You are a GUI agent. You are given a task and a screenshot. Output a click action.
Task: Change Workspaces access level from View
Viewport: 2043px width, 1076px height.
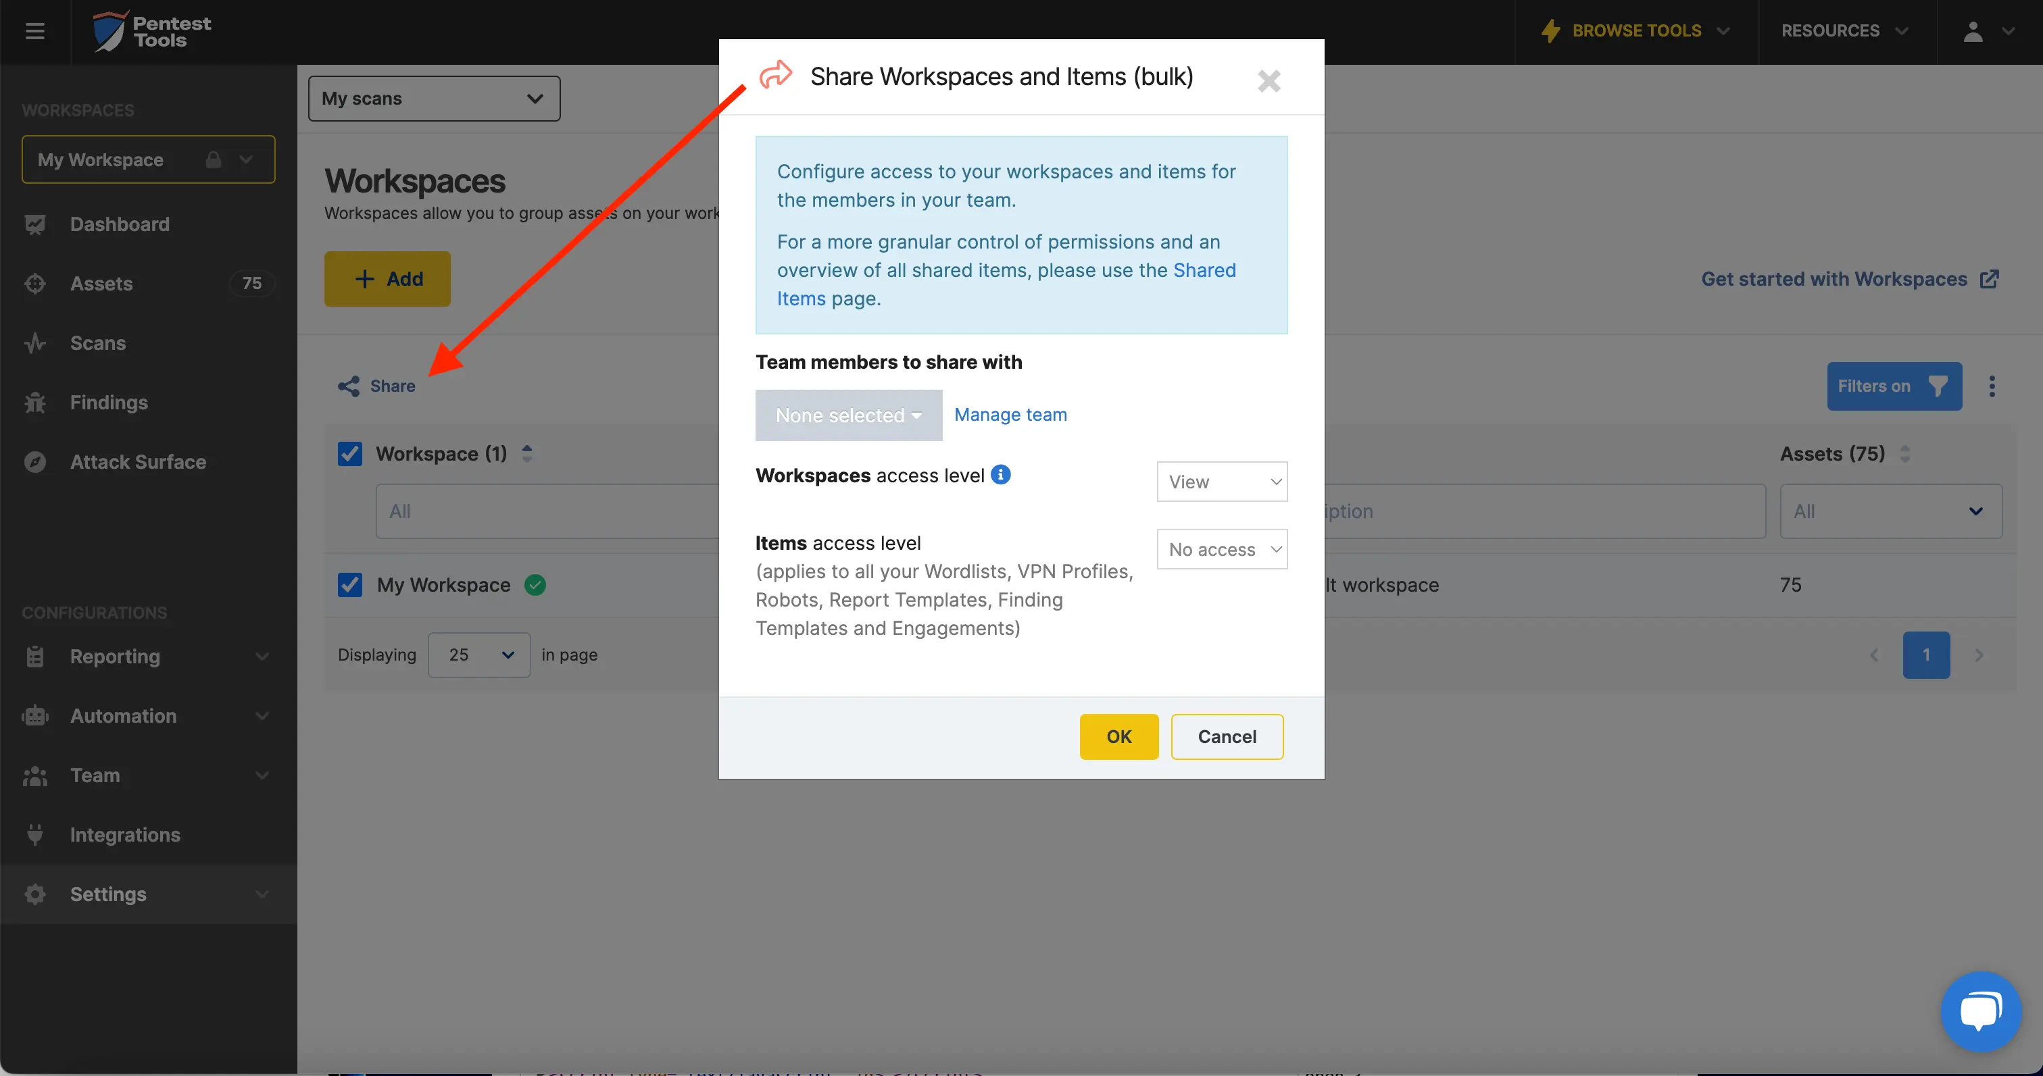pos(1221,482)
